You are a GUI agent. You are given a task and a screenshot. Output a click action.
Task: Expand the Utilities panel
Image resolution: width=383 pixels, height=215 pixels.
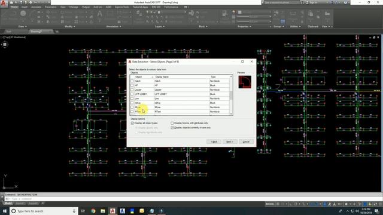tap(295, 26)
